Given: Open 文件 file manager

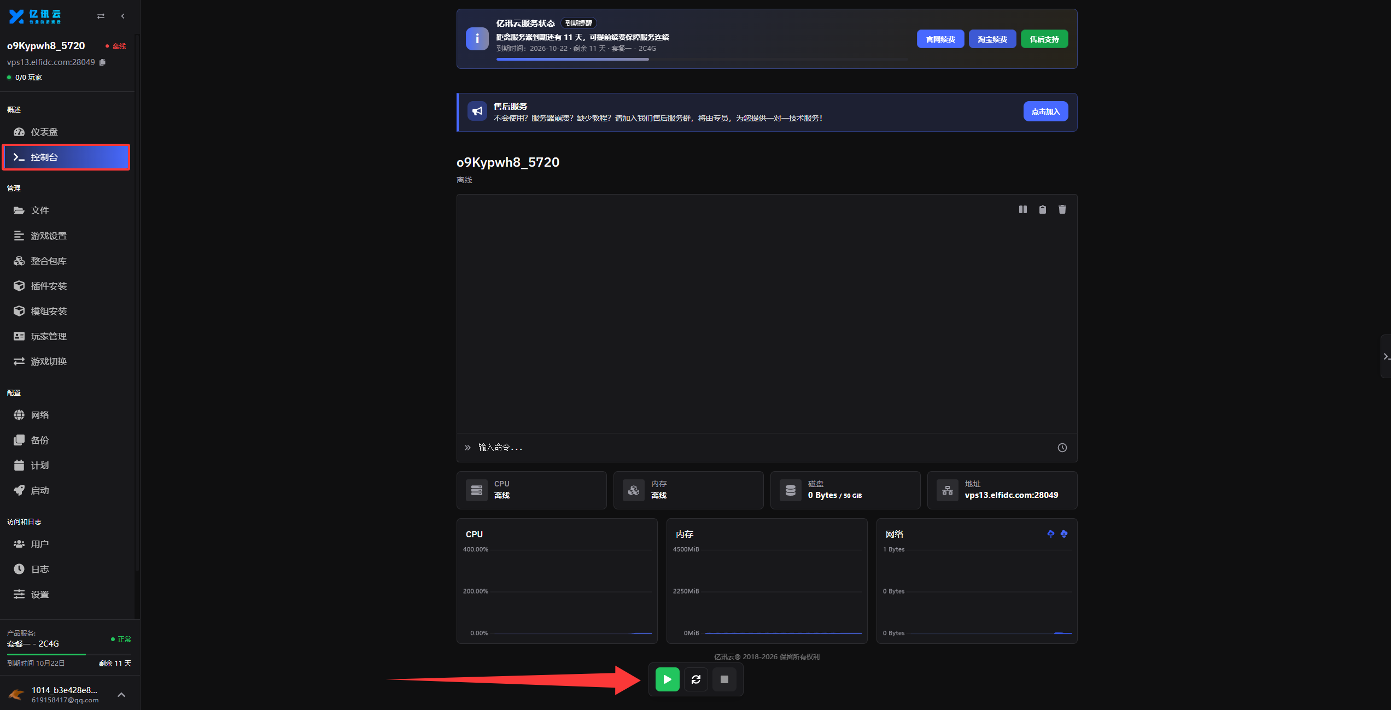Looking at the screenshot, I should pyautogui.click(x=66, y=210).
